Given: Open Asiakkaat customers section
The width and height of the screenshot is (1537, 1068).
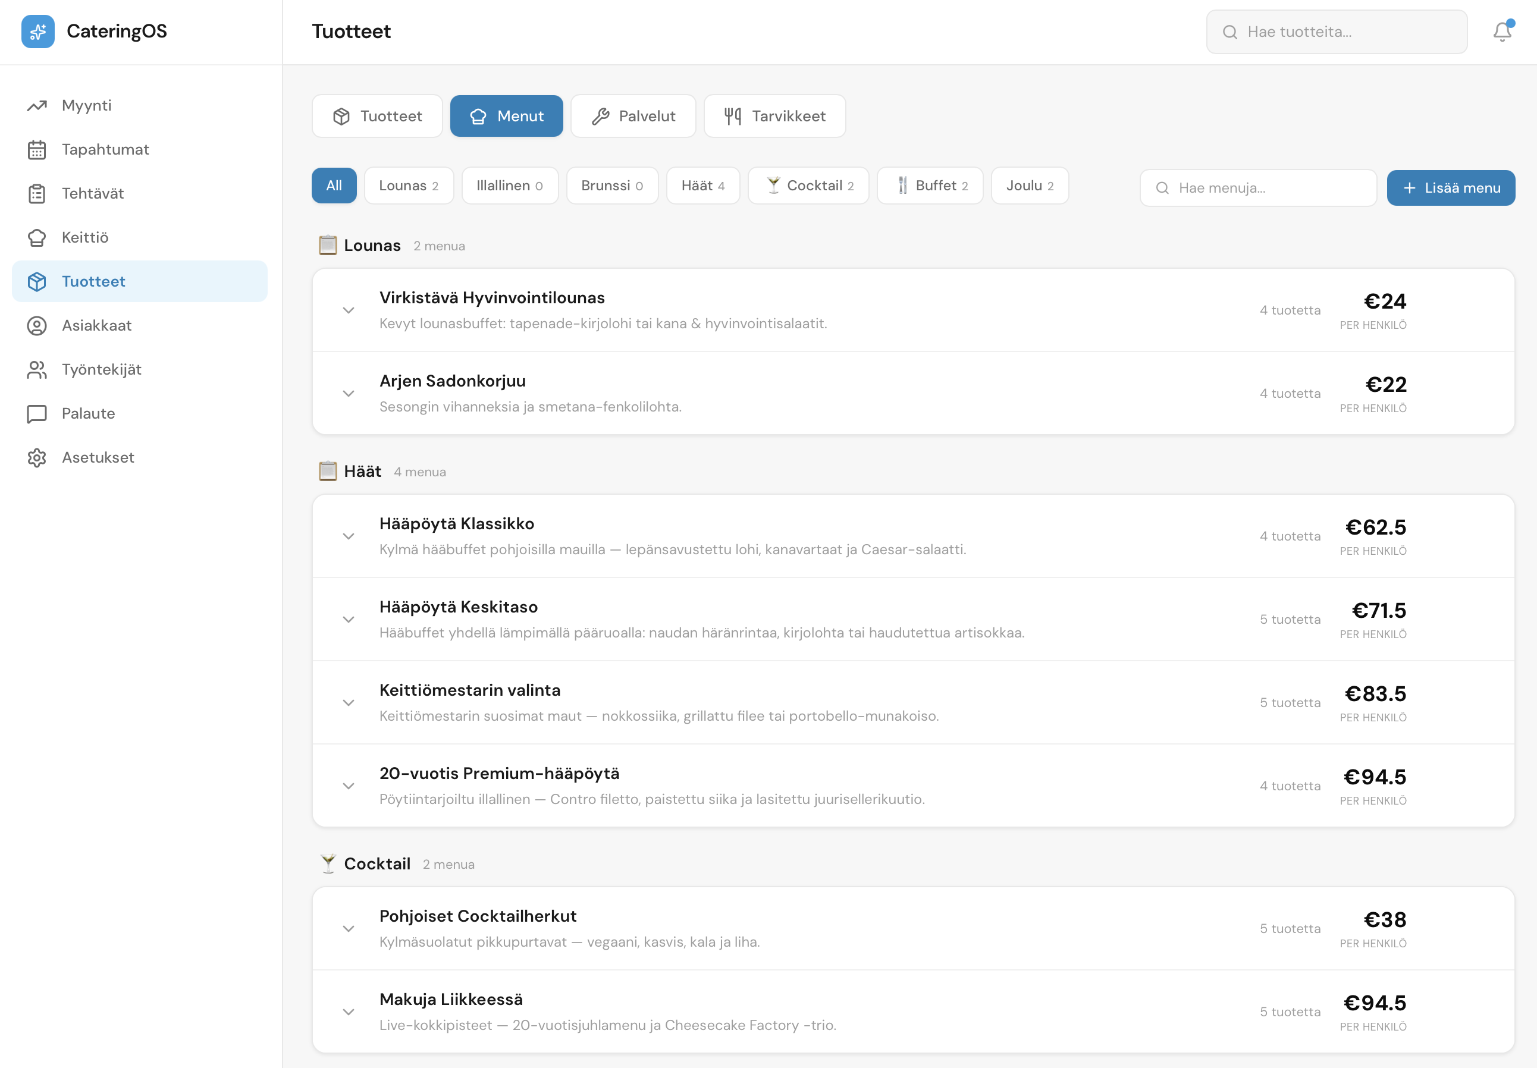Looking at the screenshot, I should [96, 325].
